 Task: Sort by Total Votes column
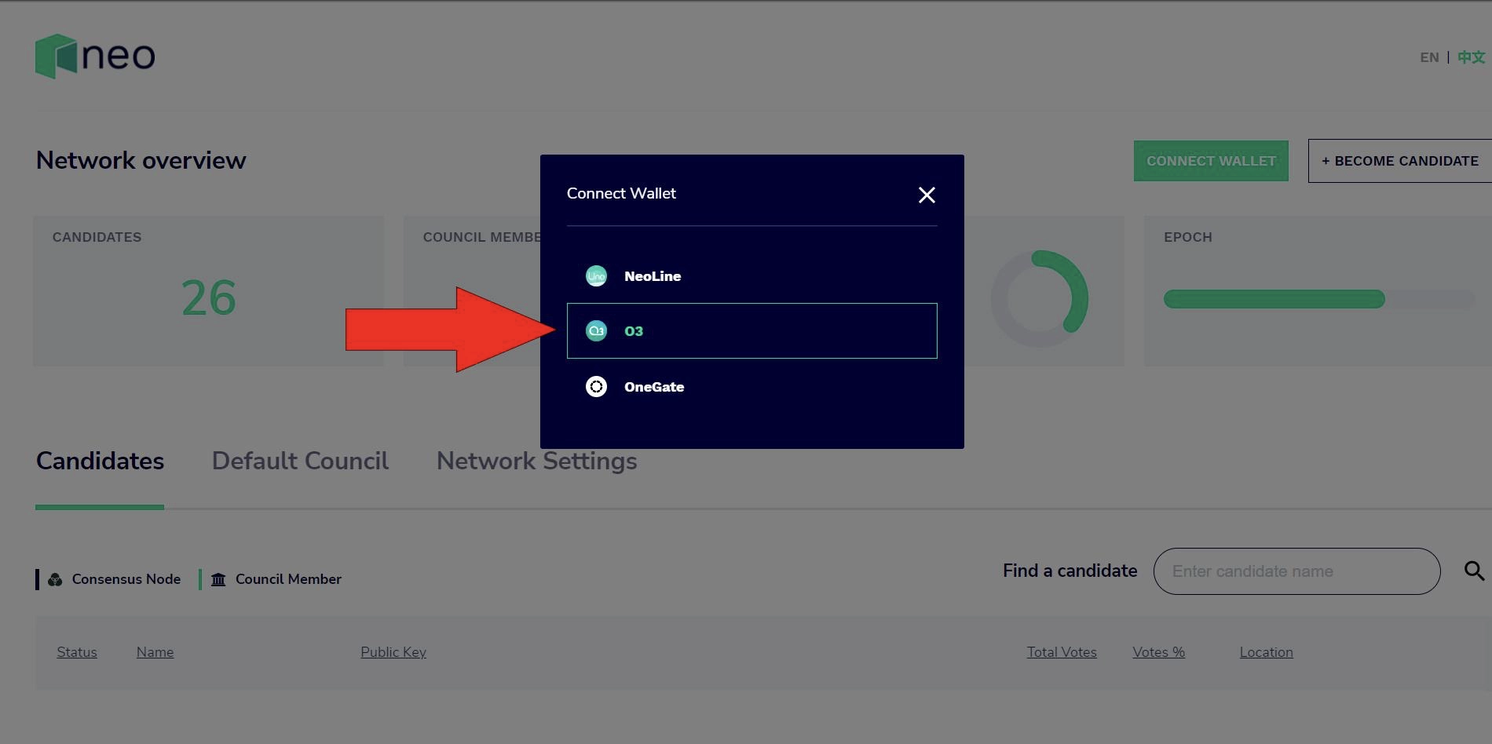click(1062, 652)
